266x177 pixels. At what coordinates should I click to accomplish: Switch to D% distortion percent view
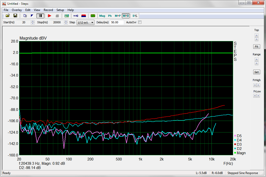[x=135, y=16]
